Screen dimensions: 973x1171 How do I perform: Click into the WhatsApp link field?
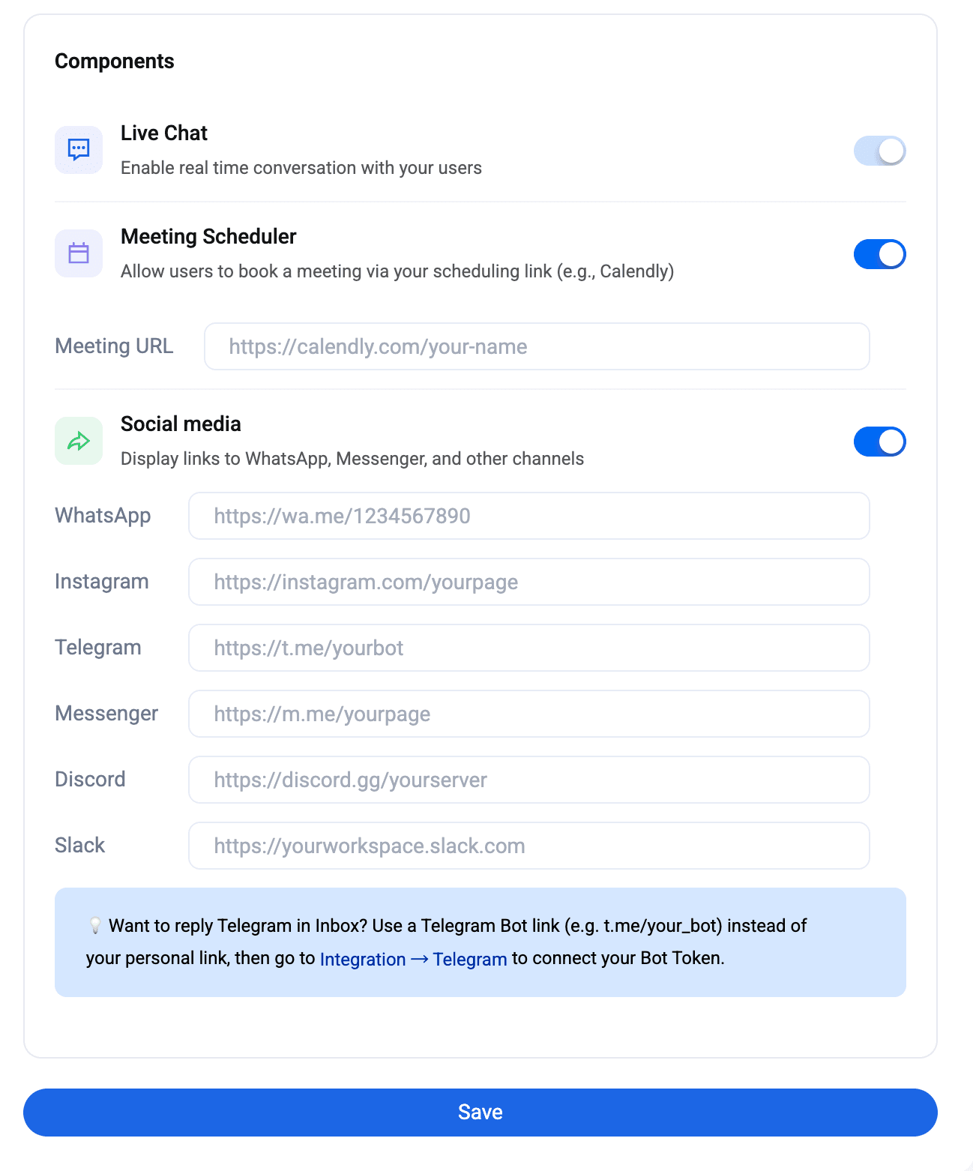pos(529,516)
